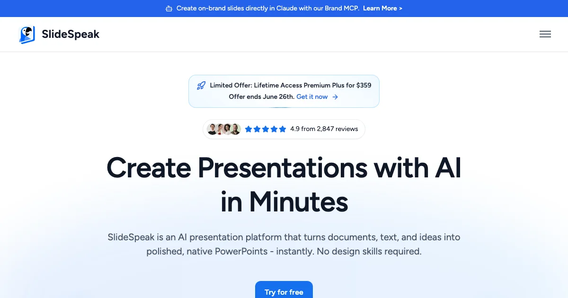Viewport: 568px width, 298px height.
Task: Click the five-star rating icons
Action: [x=266, y=129]
